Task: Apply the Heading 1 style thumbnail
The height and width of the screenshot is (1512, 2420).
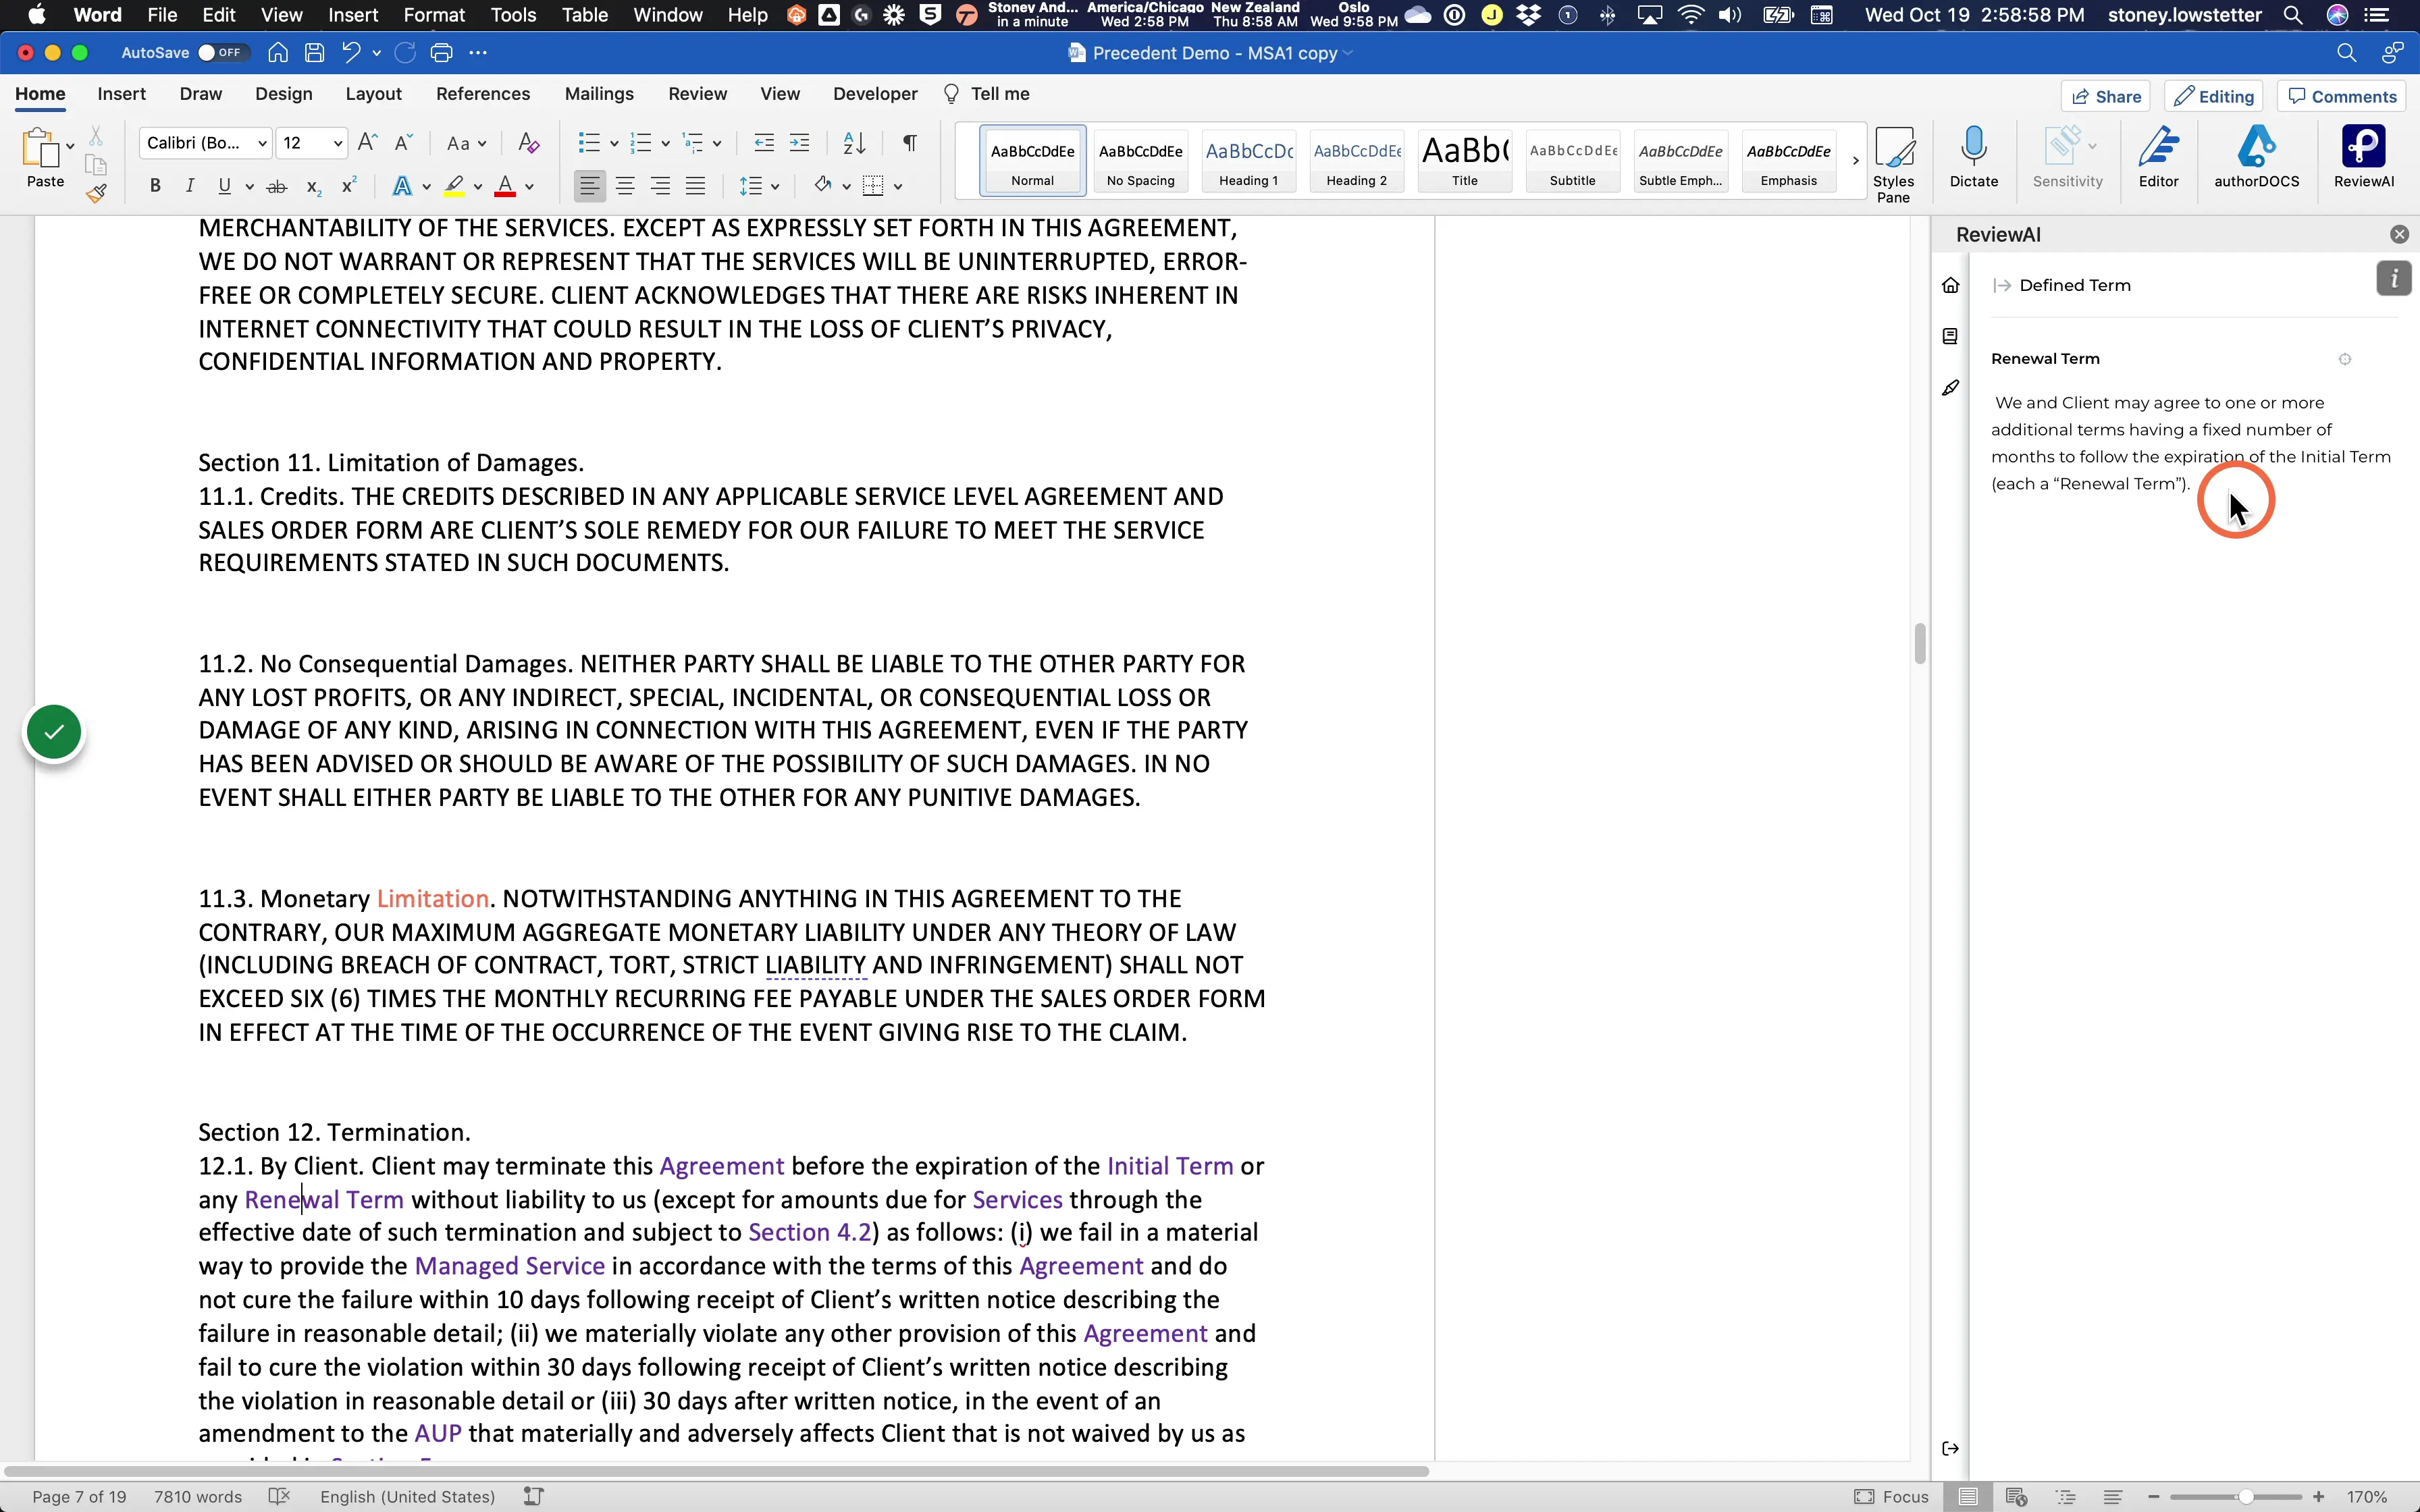Action: pyautogui.click(x=1248, y=160)
